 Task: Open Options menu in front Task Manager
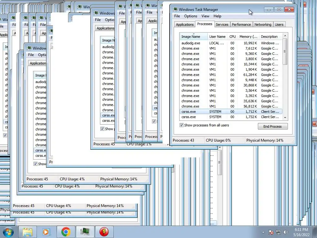click(191, 16)
